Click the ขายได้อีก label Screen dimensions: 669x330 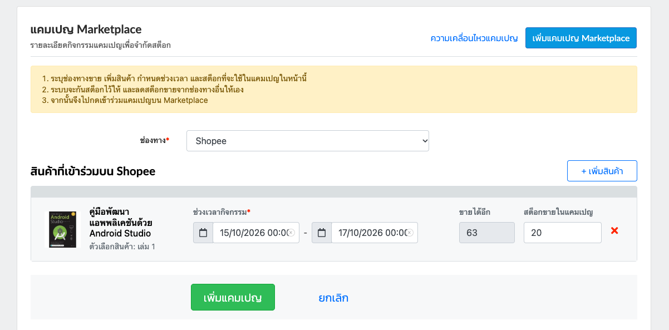475,212
